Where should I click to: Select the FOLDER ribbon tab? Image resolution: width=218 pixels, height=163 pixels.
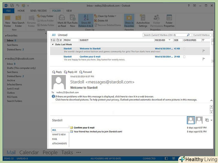point(56,11)
